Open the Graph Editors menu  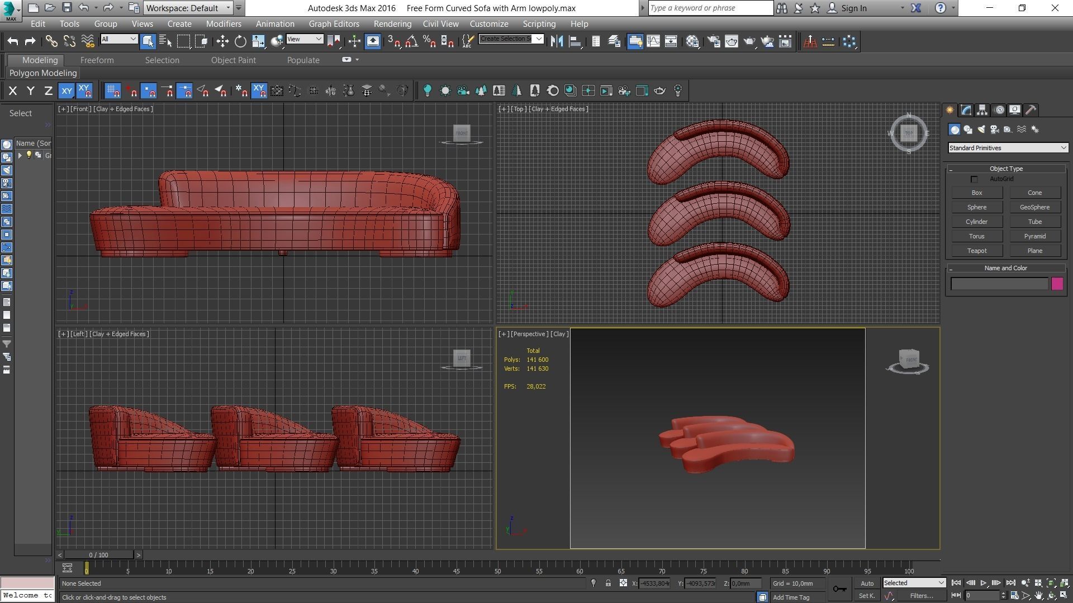[334, 24]
